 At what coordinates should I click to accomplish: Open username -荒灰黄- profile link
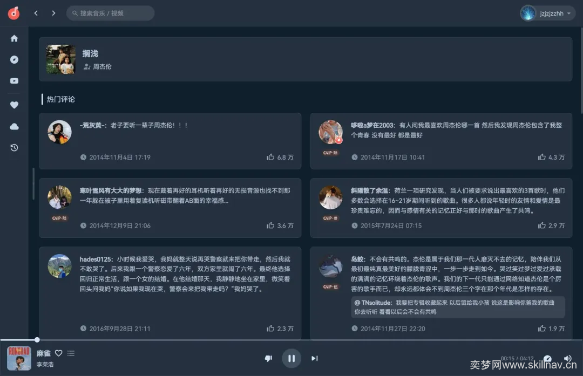(93, 125)
